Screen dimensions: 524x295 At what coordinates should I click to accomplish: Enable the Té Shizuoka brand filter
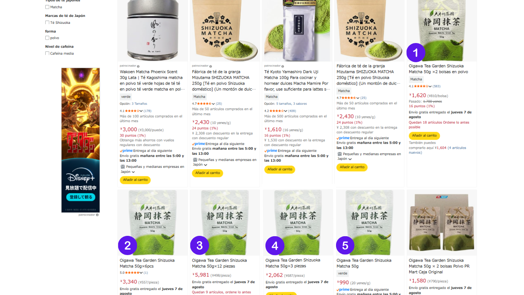tap(47, 23)
